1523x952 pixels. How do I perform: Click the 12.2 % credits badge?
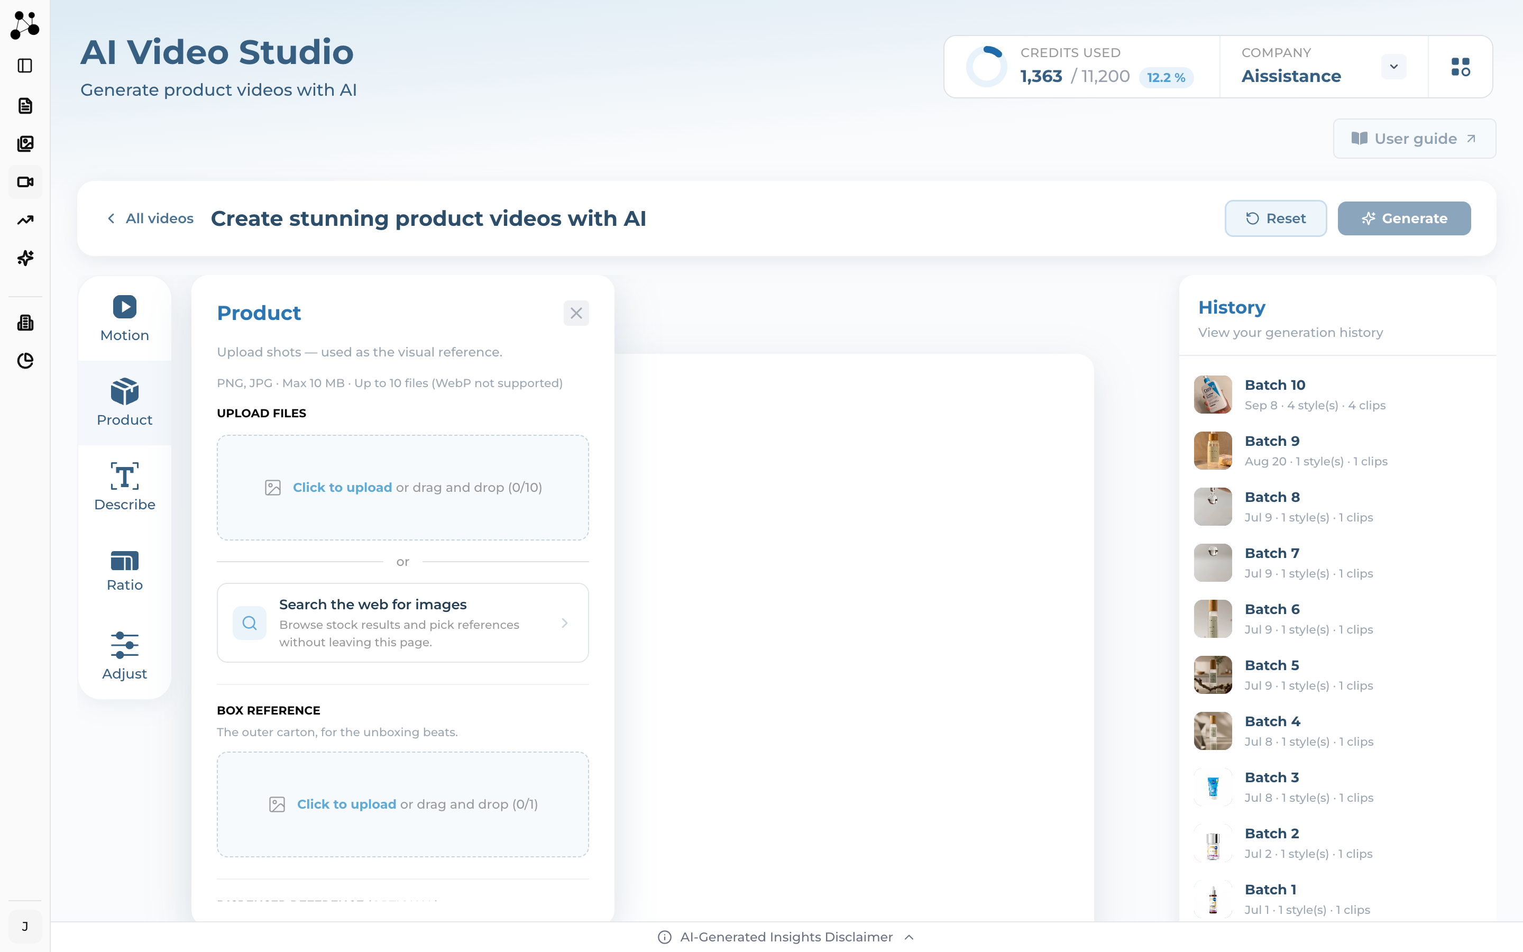coord(1166,77)
